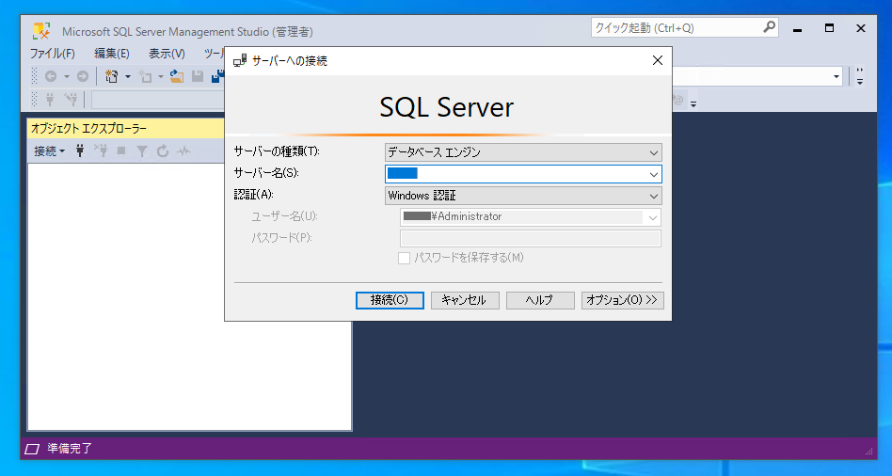Click the Open File folder icon

(177, 76)
